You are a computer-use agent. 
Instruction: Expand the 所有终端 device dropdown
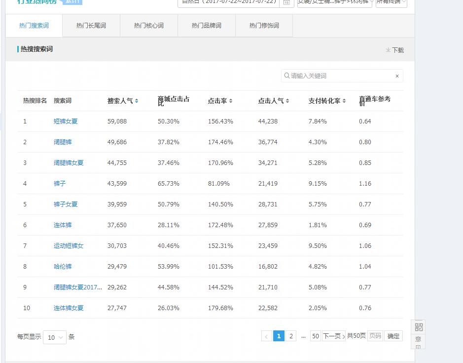click(x=392, y=2)
